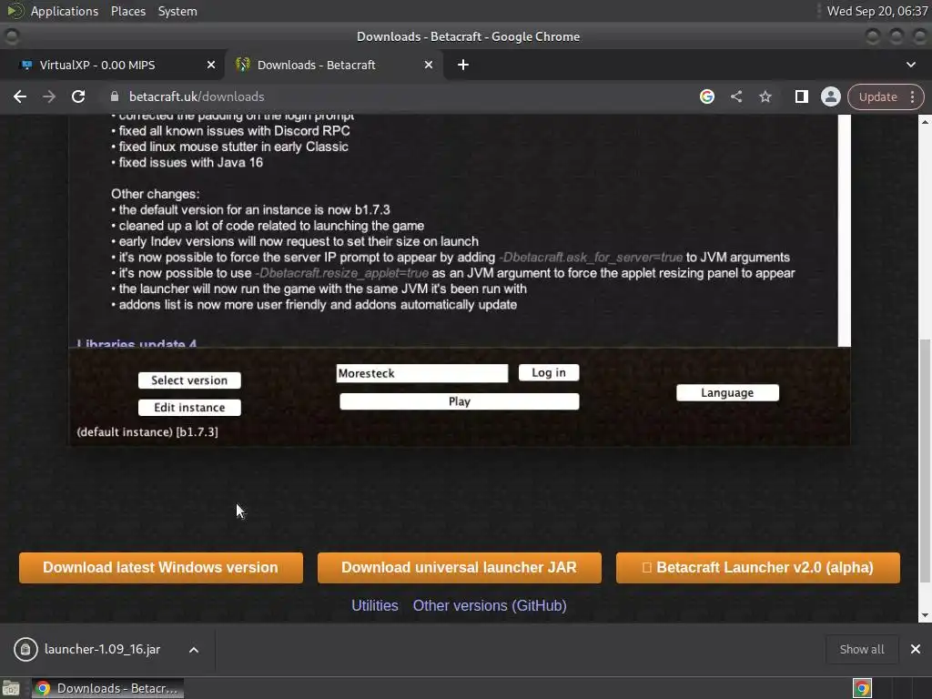Open the Applications menu
The width and height of the screenshot is (932, 699).
pyautogui.click(x=65, y=11)
